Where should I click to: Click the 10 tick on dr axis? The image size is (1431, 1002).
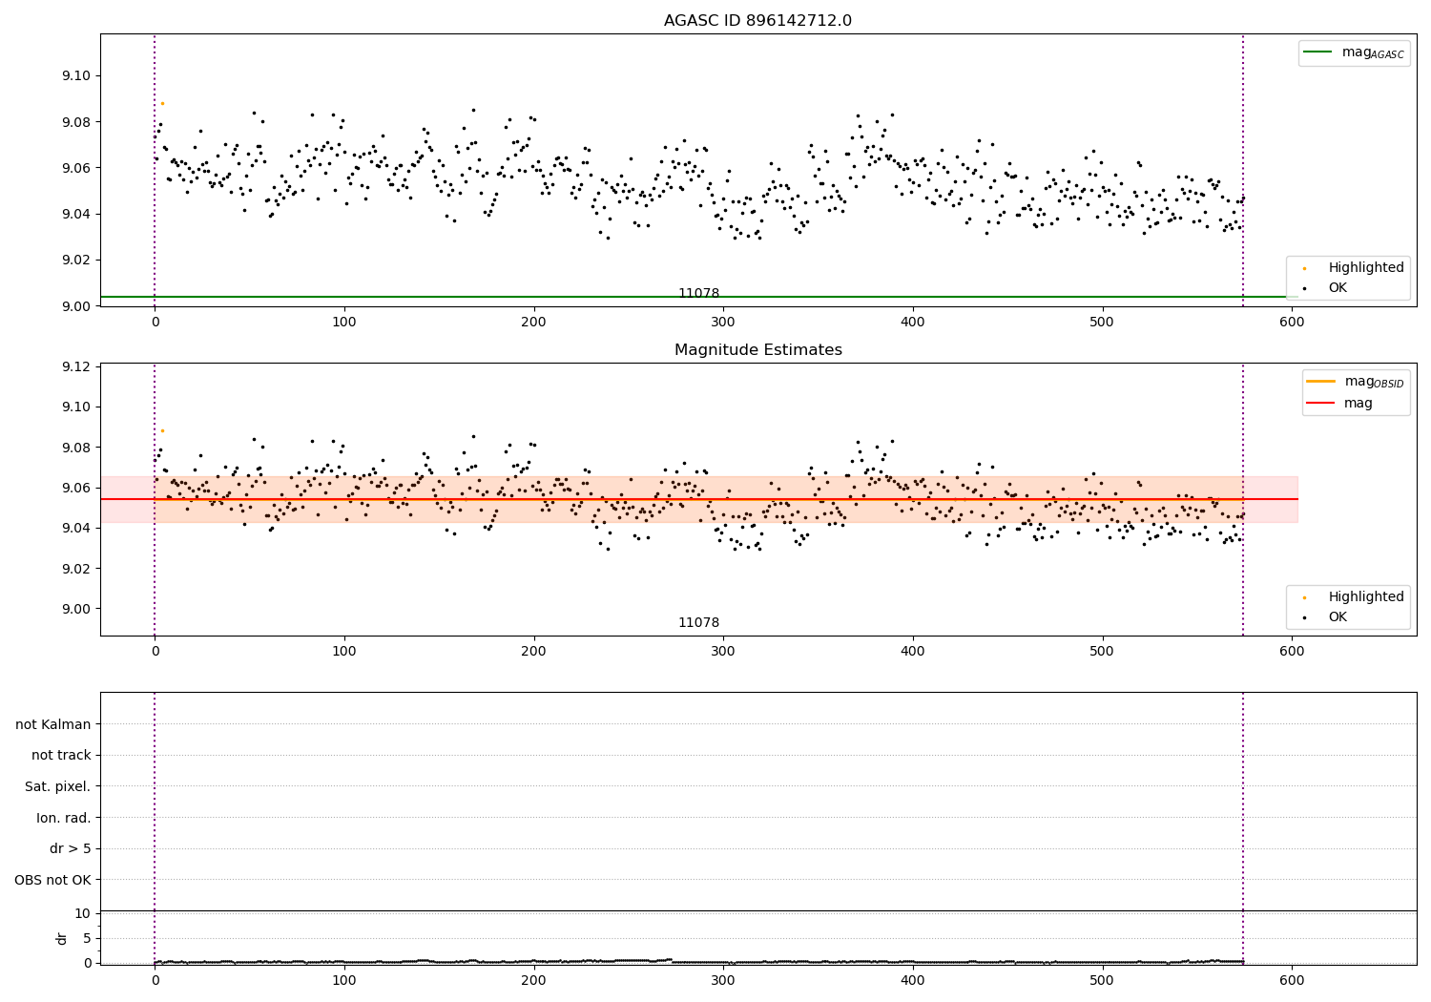83,913
